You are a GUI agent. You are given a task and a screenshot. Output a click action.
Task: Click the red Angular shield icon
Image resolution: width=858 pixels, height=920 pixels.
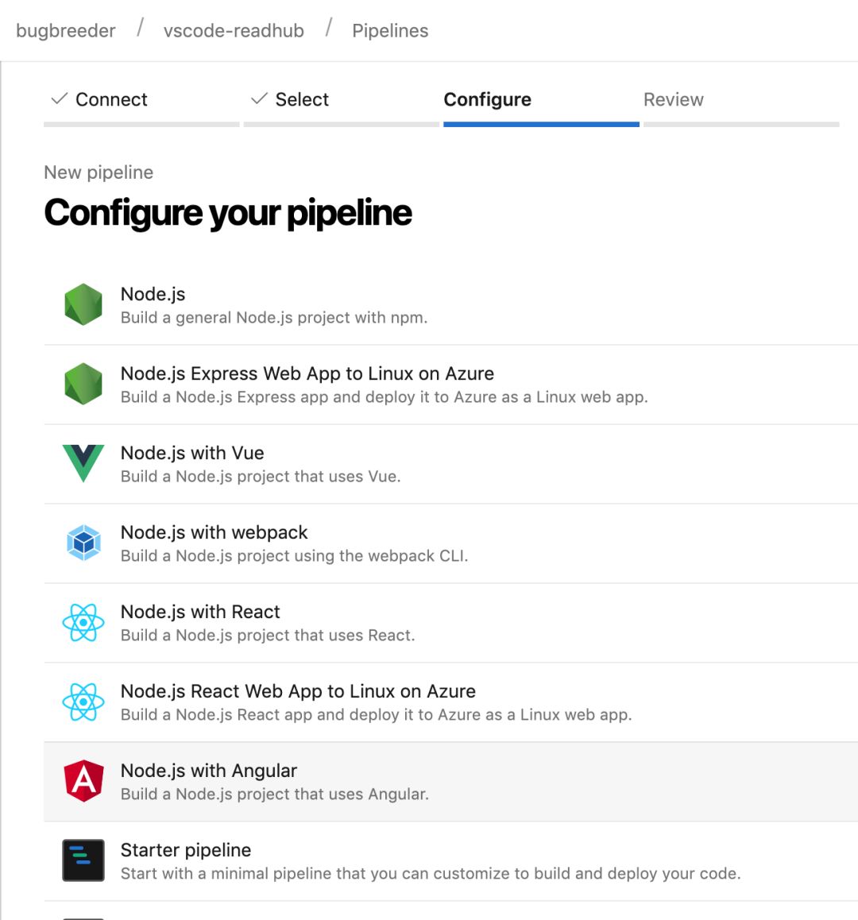83,781
